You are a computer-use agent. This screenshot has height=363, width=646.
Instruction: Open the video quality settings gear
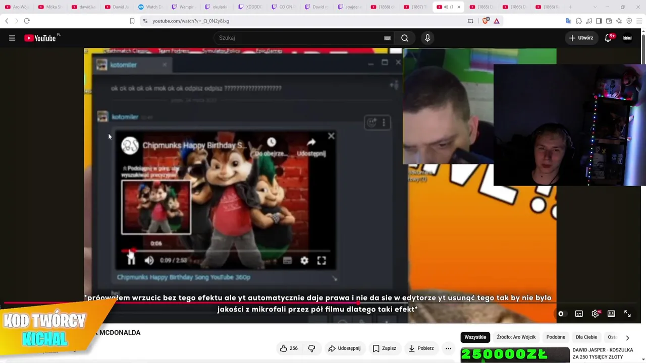point(596,314)
